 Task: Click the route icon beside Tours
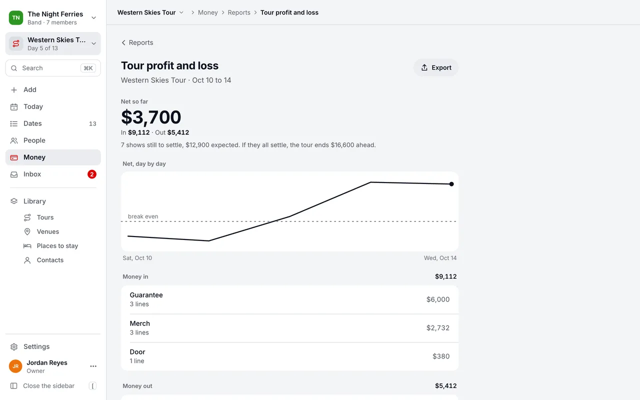click(27, 217)
